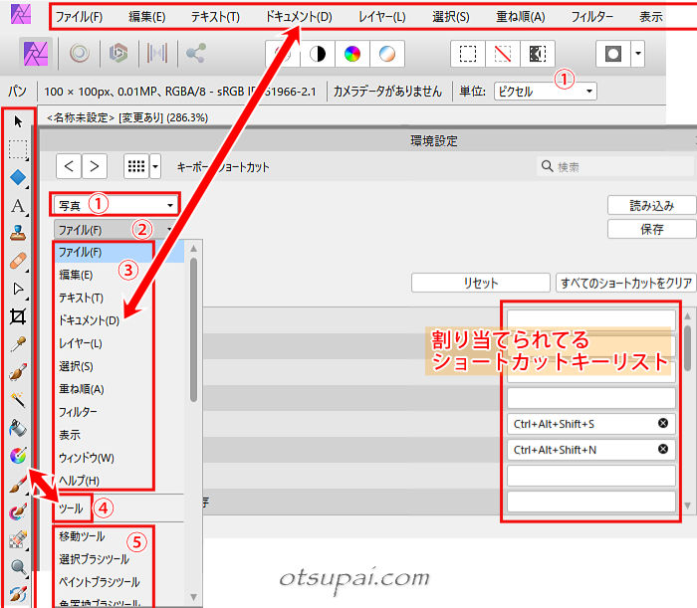
Task: Select the Move tool arrow icon
Action: (18, 122)
